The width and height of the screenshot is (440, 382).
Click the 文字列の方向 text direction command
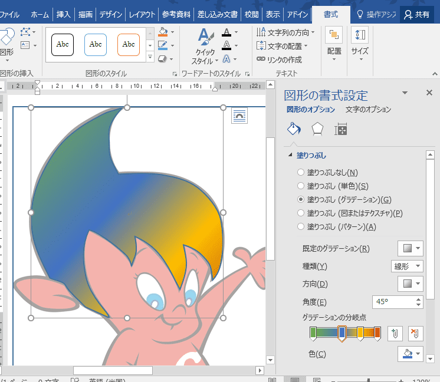pyautogui.click(x=285, y=32)
